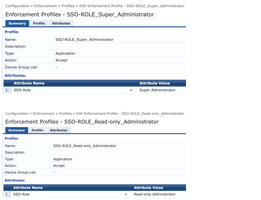Screen dimensions: 261x200
Task: Open Profile tab for Read-only_Administrator enforcement profile
Action: (x=37, y=130)
